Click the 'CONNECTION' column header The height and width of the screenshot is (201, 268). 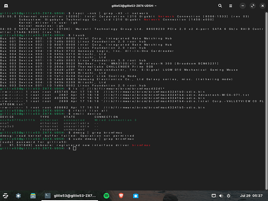coord(106,117)
